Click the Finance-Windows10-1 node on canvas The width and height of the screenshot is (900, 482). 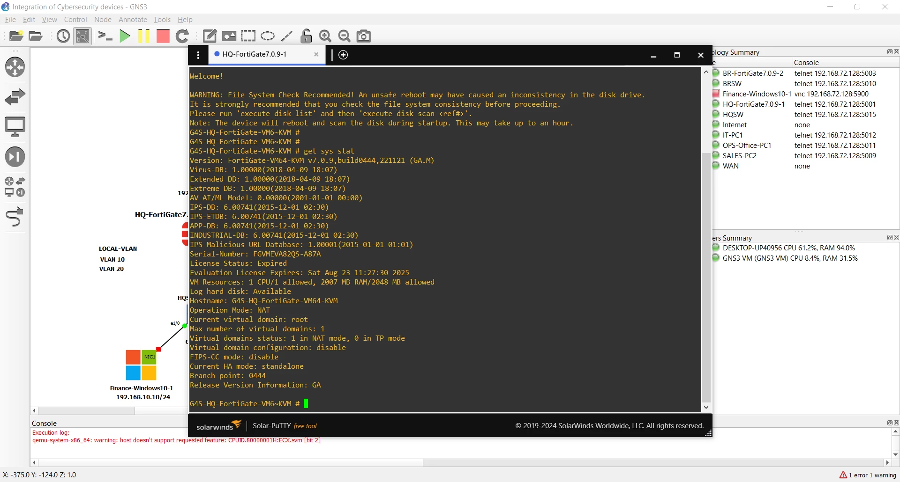point(141,365)
